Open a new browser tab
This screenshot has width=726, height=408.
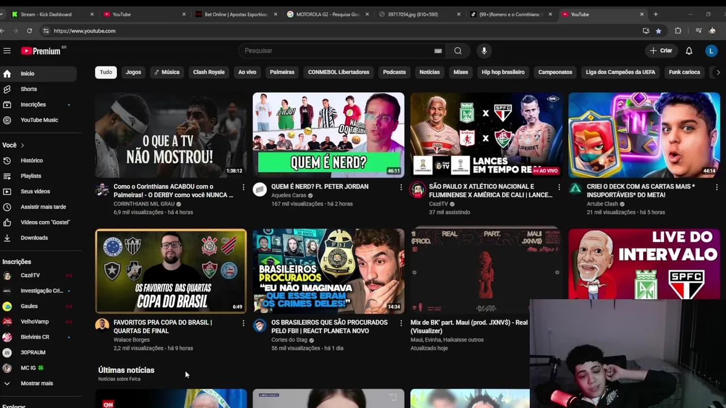coord(656,14)
